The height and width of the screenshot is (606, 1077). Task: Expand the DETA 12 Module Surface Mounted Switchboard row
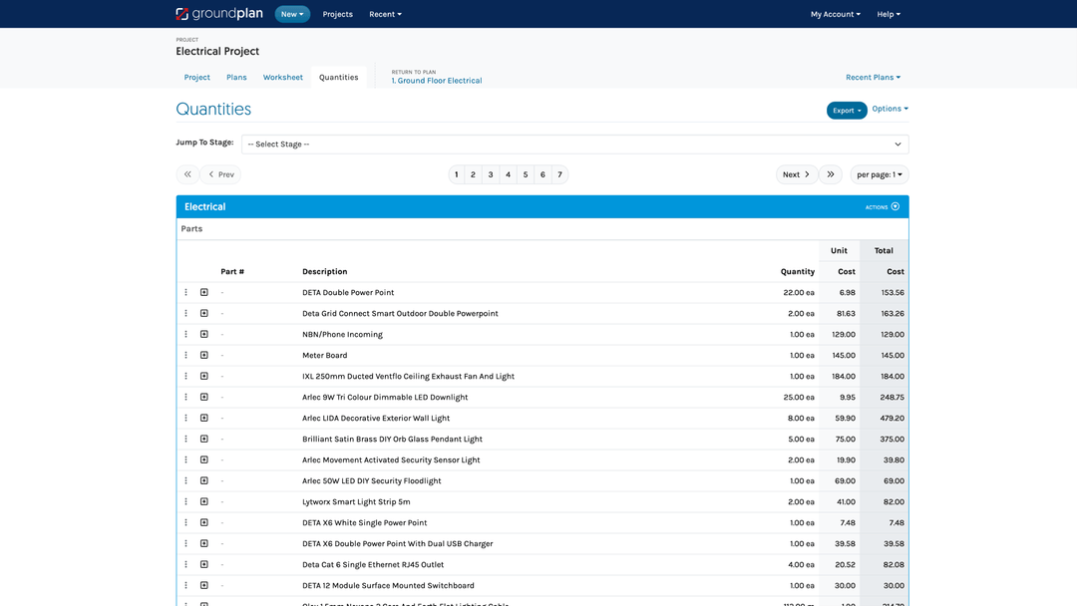(204, 585)
